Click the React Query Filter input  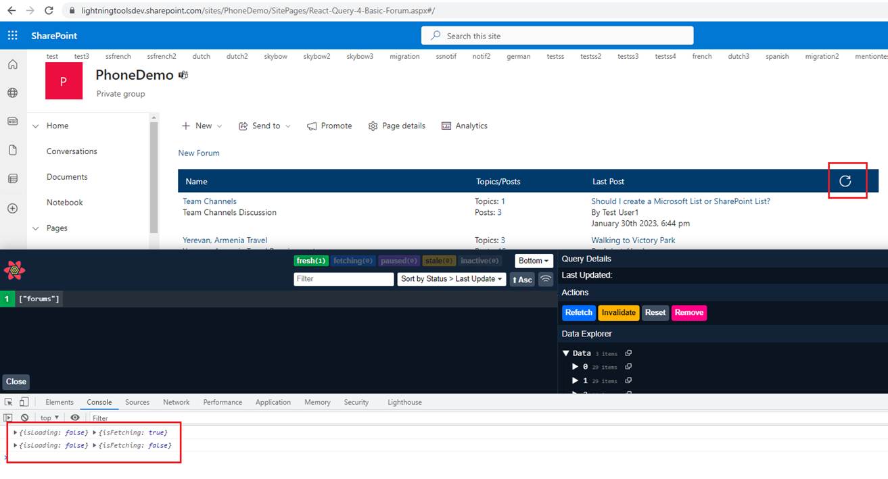coord(344,279)
